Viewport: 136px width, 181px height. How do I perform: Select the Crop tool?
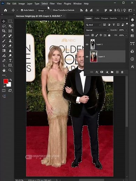pos(4,31)
